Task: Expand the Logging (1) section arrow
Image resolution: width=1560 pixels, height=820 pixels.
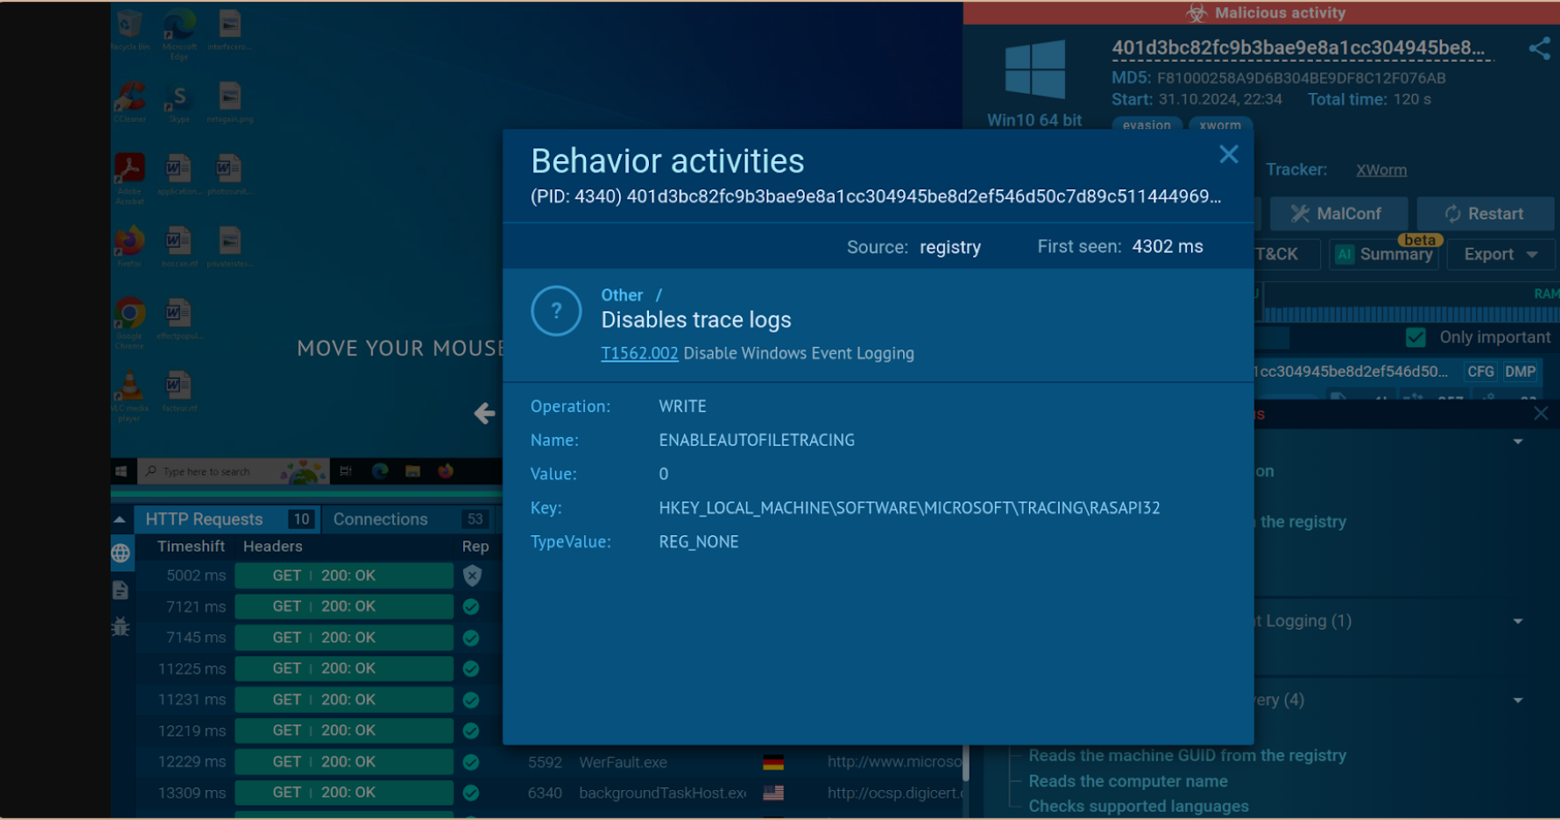Action: (x=1518, y=621)
